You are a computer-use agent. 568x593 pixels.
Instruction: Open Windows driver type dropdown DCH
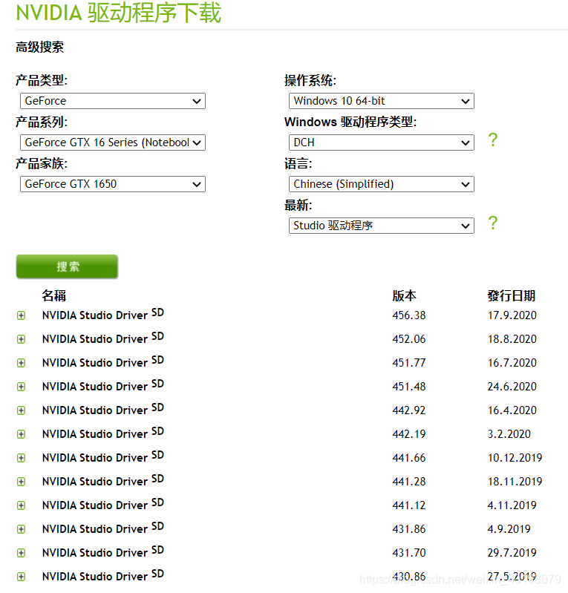point(382,142)
